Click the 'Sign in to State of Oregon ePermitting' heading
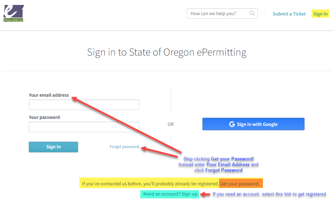 pos(167,52)
